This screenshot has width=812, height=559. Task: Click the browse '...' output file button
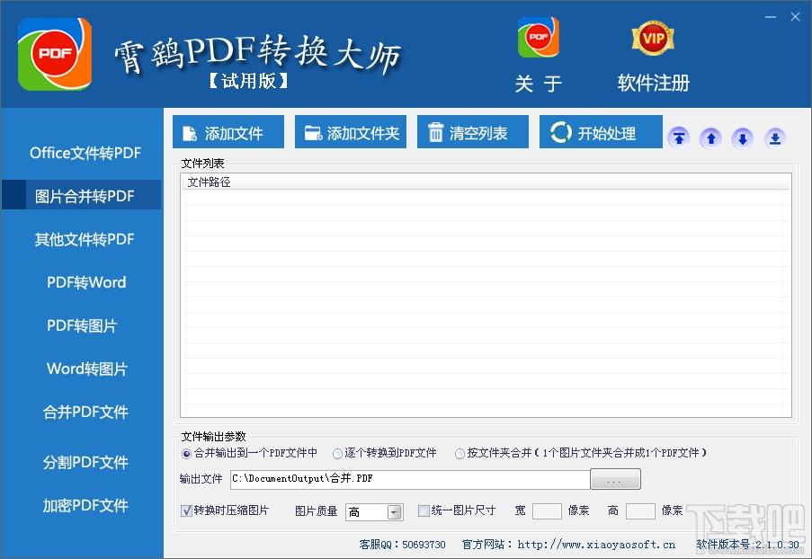click(x=615, y=479)
